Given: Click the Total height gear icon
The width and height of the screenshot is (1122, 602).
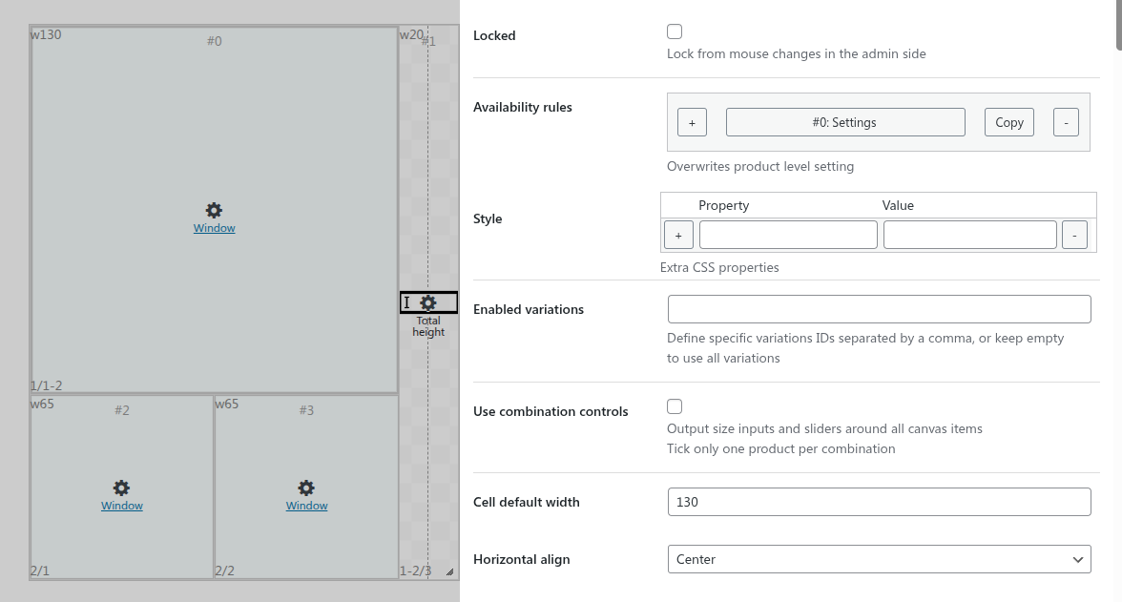Looking at the screenshot, I should click(x=428, y=302).
